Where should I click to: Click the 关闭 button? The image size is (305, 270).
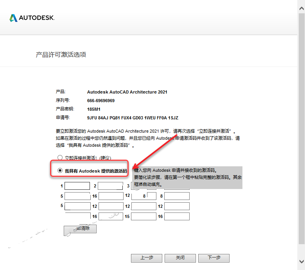(180, 258)
